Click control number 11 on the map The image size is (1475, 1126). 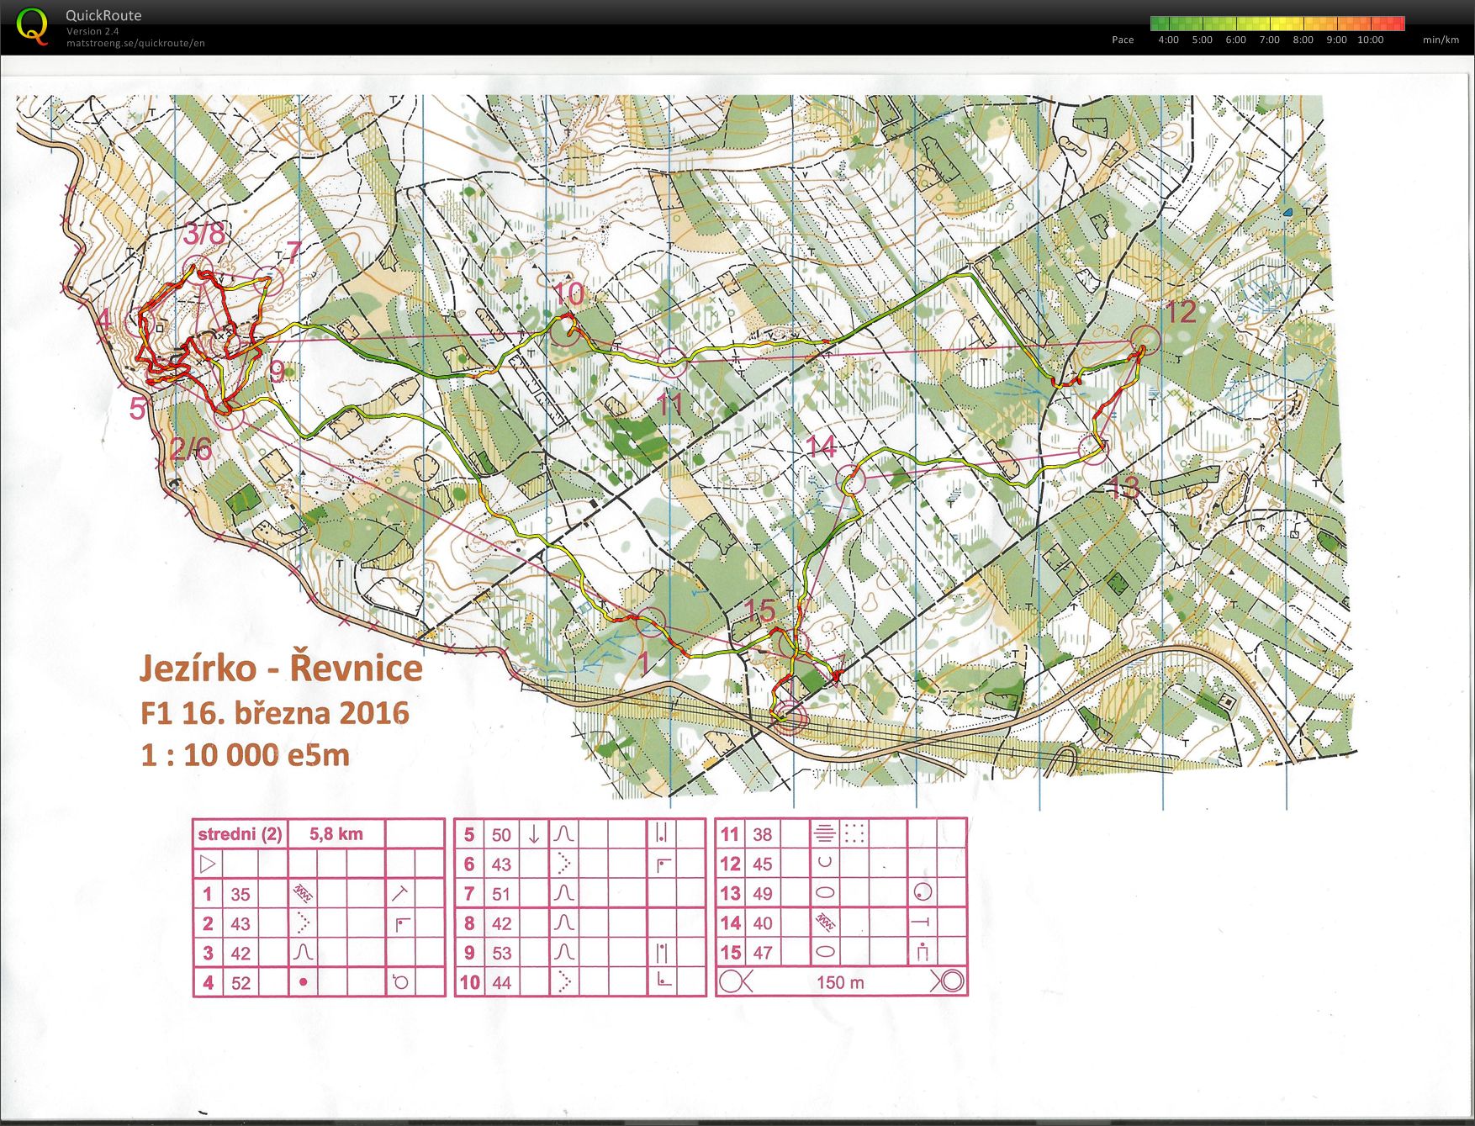(669, 404)
